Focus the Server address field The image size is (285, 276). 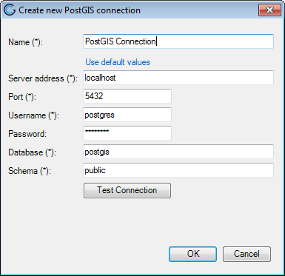(178, 78)
